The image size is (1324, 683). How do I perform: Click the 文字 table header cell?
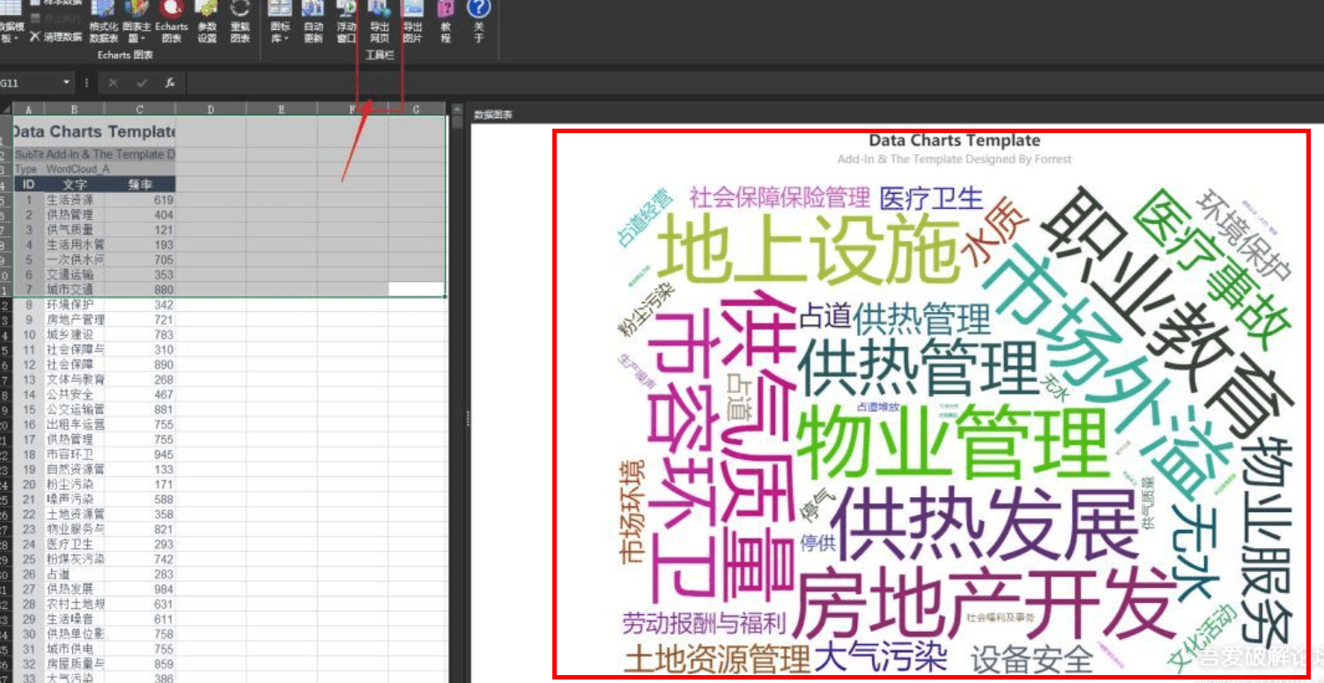[x=74, y=184]
